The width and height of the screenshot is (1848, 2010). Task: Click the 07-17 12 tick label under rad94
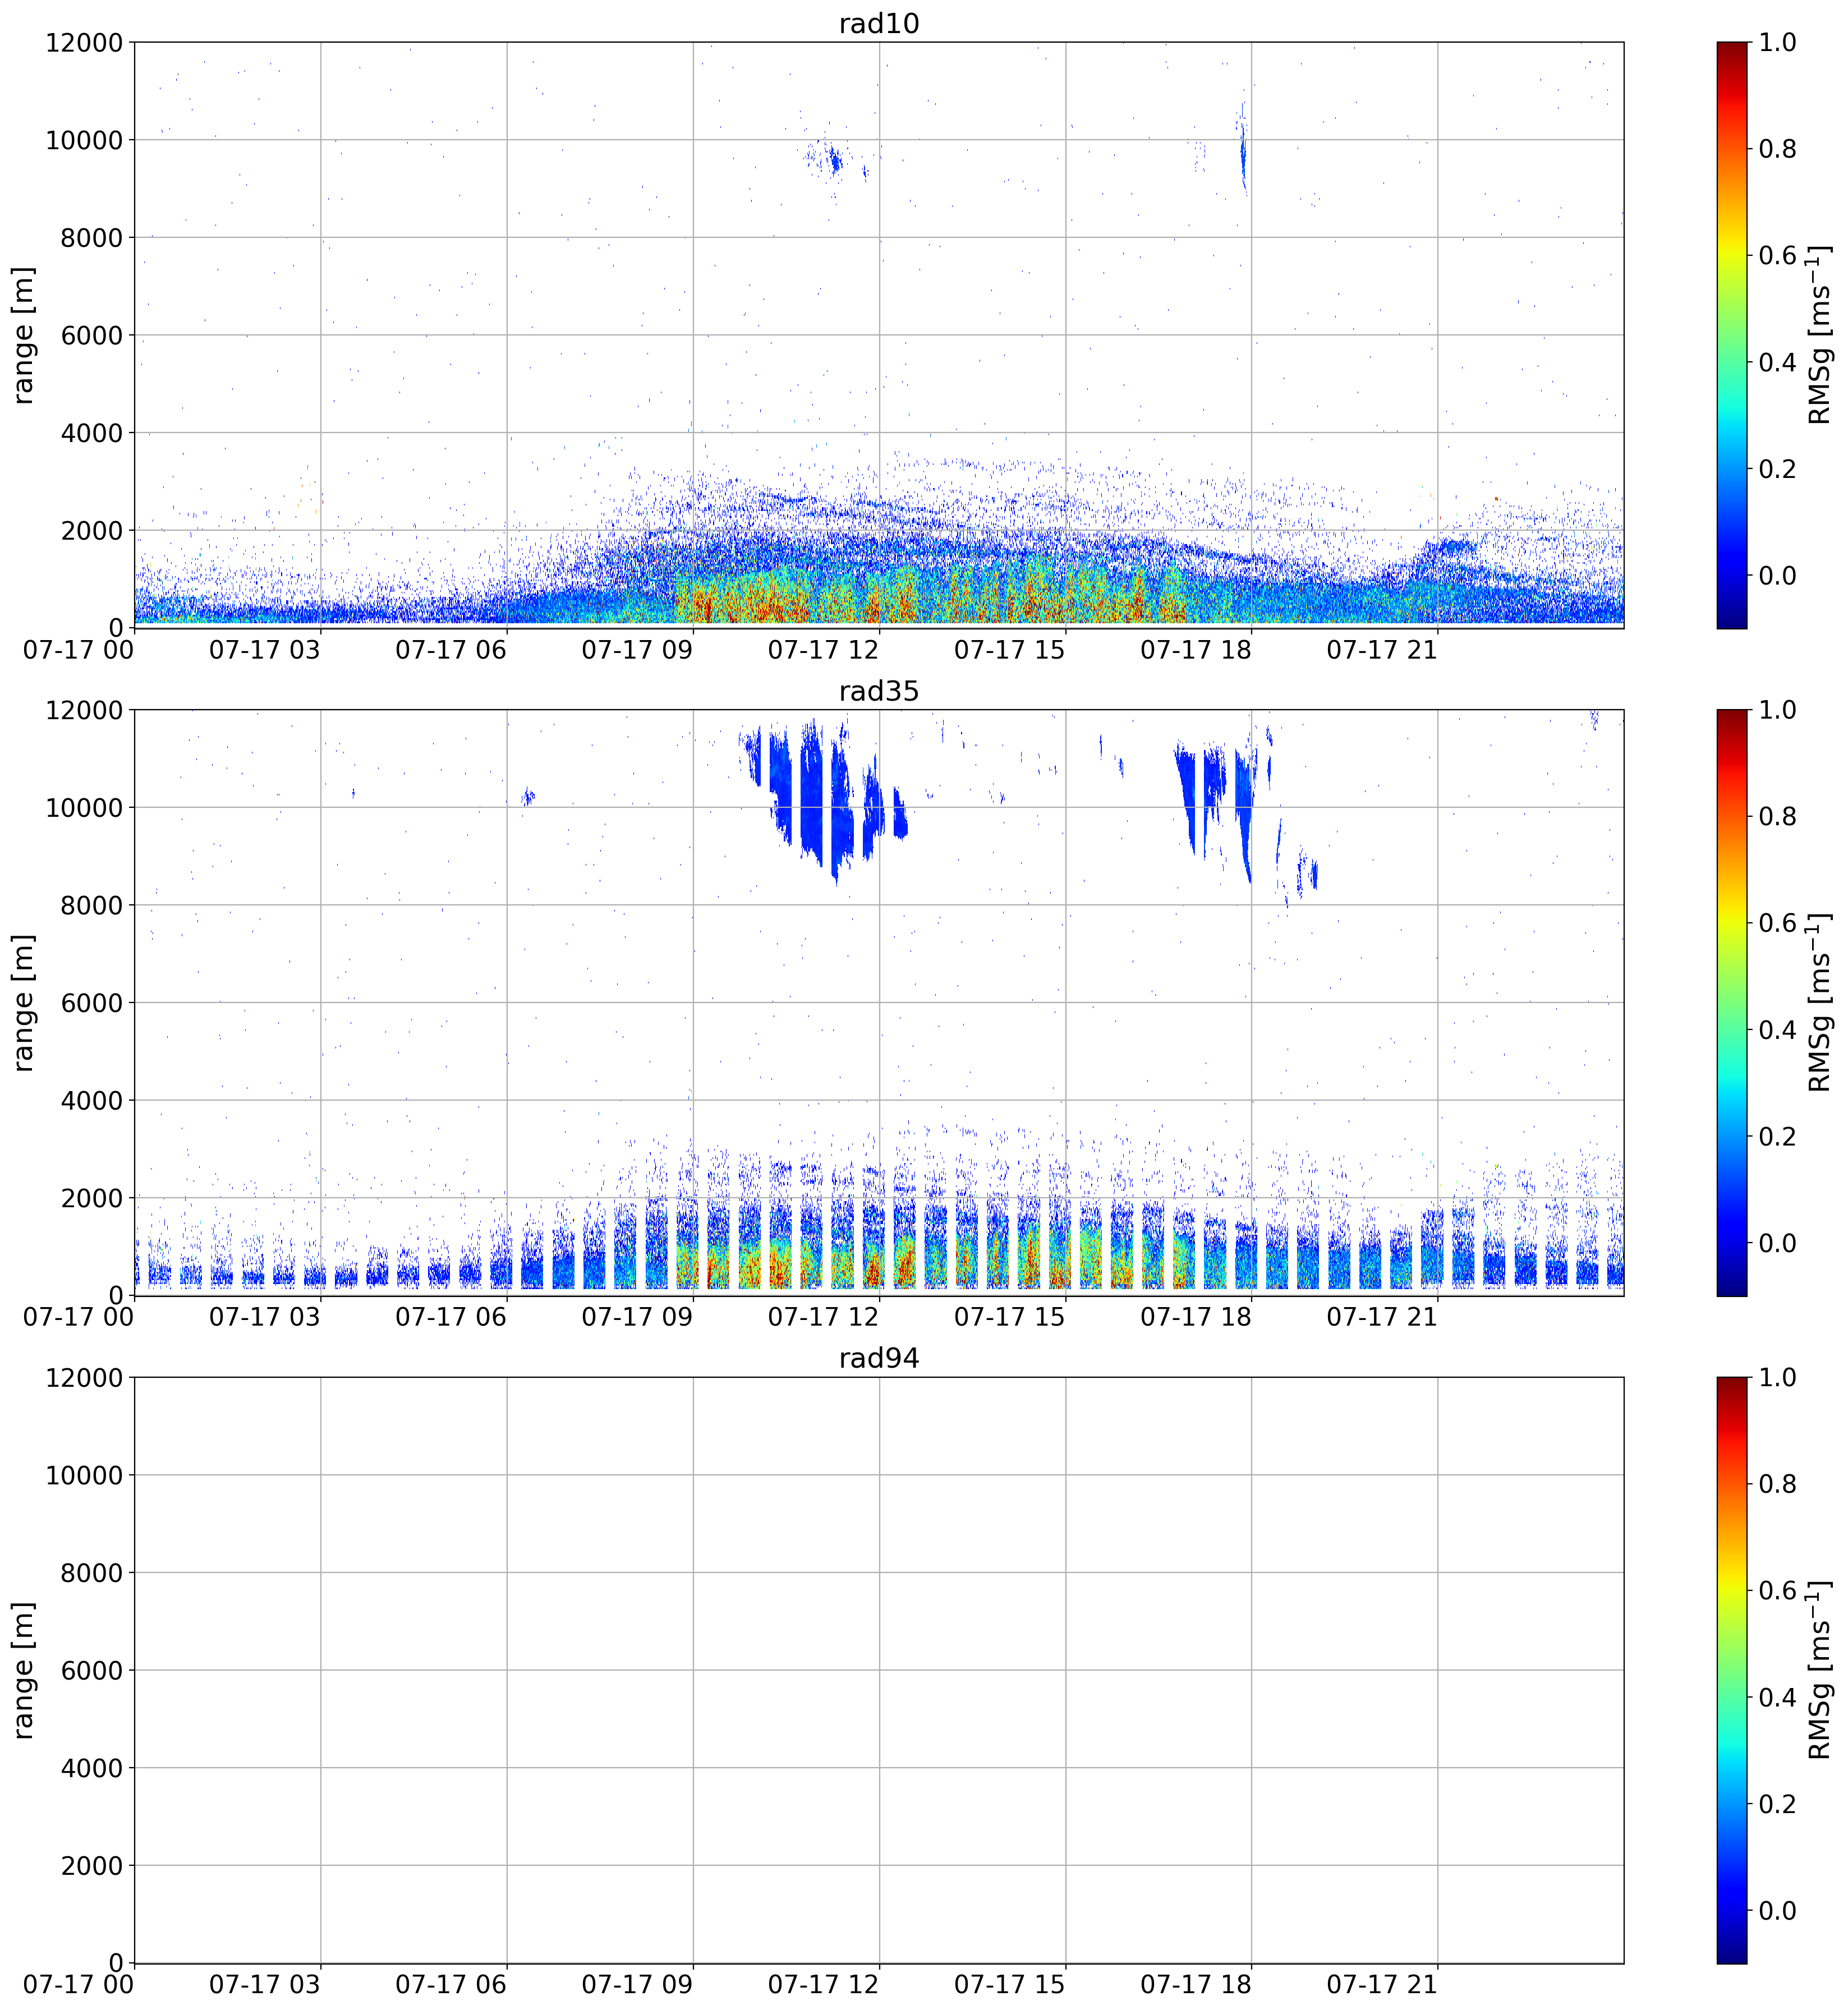coord(823,1985)
